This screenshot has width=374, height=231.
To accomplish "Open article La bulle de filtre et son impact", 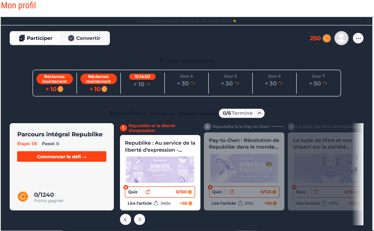I will (322, 143).
